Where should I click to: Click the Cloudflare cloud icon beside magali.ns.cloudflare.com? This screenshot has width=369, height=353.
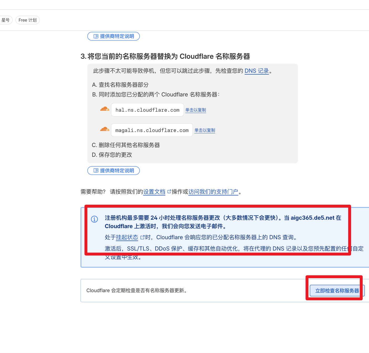(105, 129)
